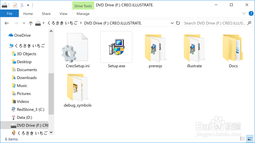Minimize the Explorer window

coord(216,5)
